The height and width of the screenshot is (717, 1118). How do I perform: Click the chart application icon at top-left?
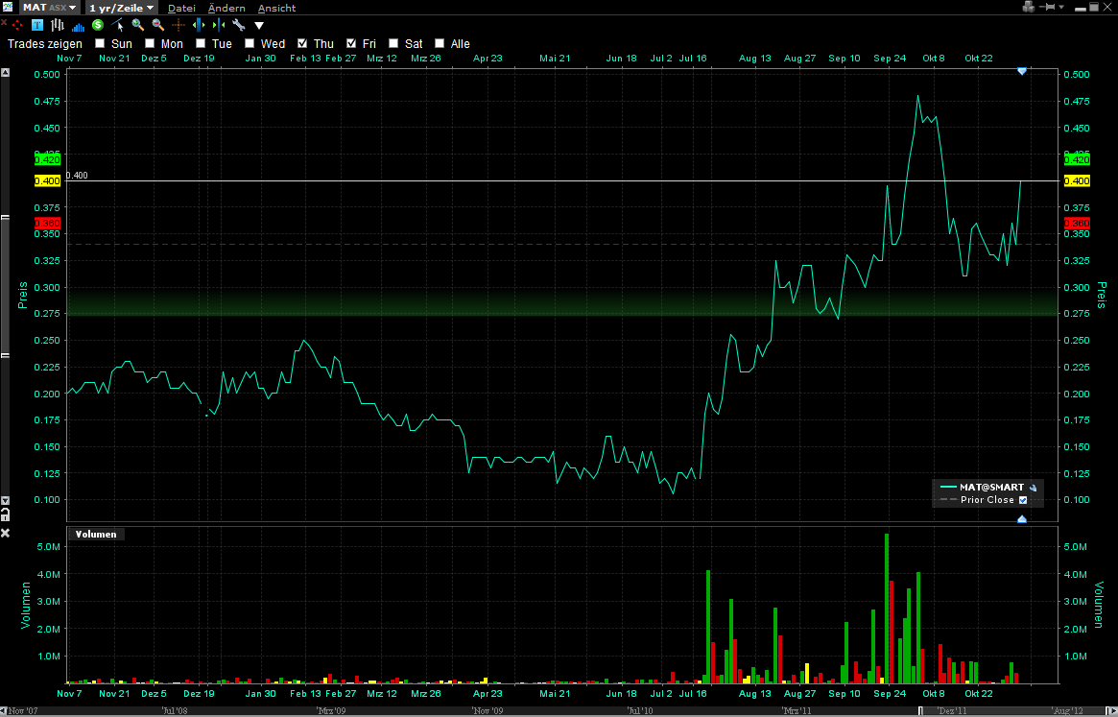click(8, 7)
